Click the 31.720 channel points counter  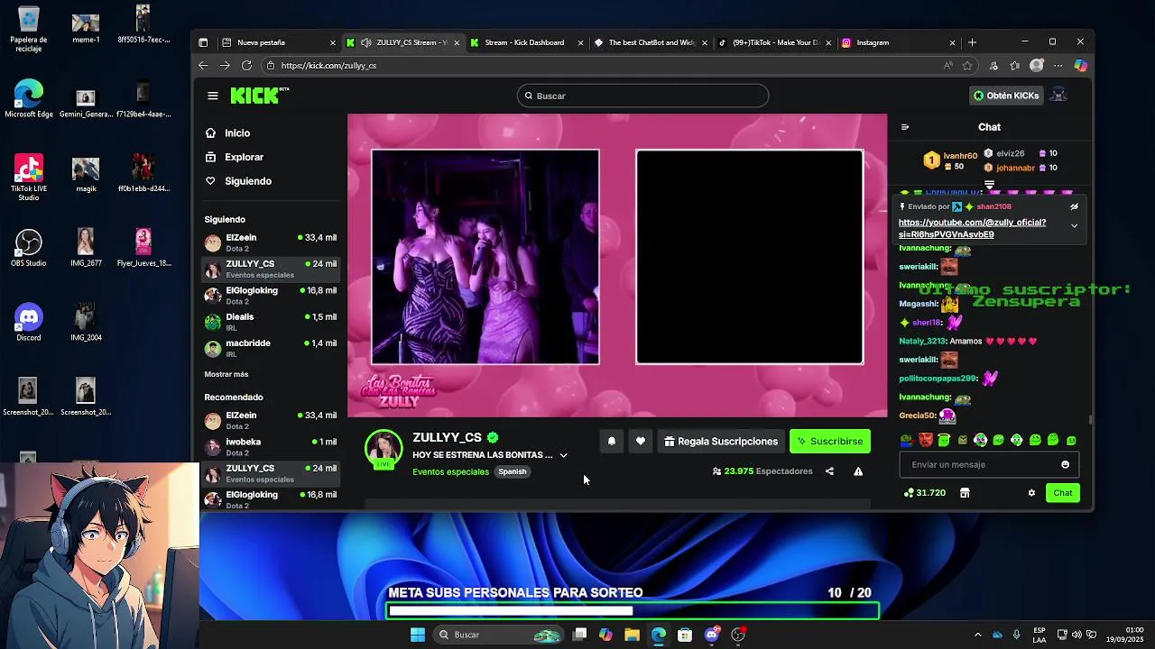pos(925,493)
